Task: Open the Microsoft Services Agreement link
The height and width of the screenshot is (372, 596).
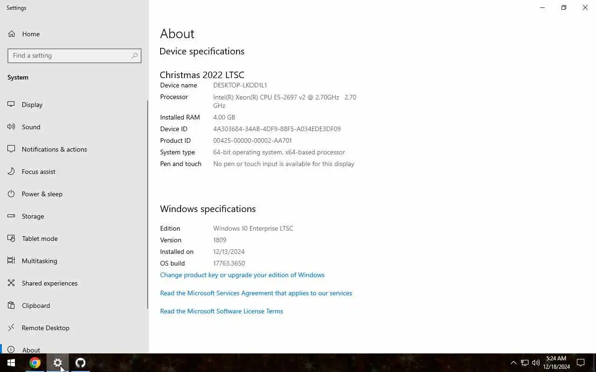Action: point(256,293)
